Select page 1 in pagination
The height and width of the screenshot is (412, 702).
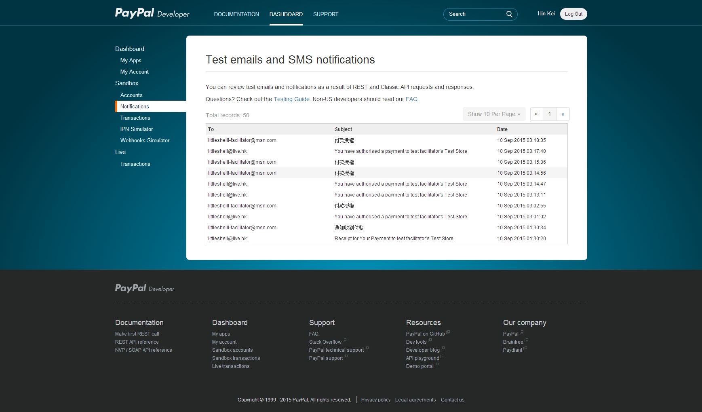pyautogui.click(x=549, y=114)
